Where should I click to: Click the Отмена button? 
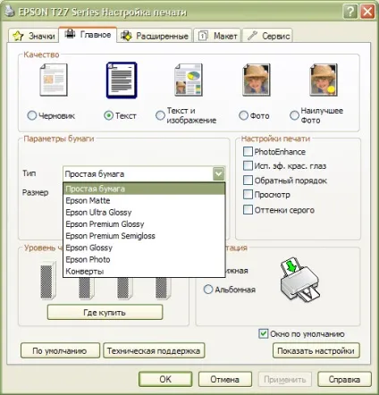pyautogui.click(x=225, y=379)
